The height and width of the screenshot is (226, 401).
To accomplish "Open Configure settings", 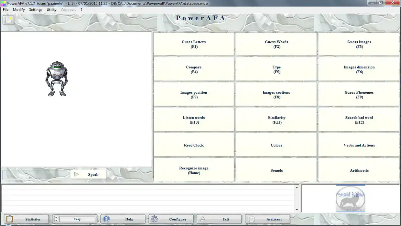I will pos(171,219).
